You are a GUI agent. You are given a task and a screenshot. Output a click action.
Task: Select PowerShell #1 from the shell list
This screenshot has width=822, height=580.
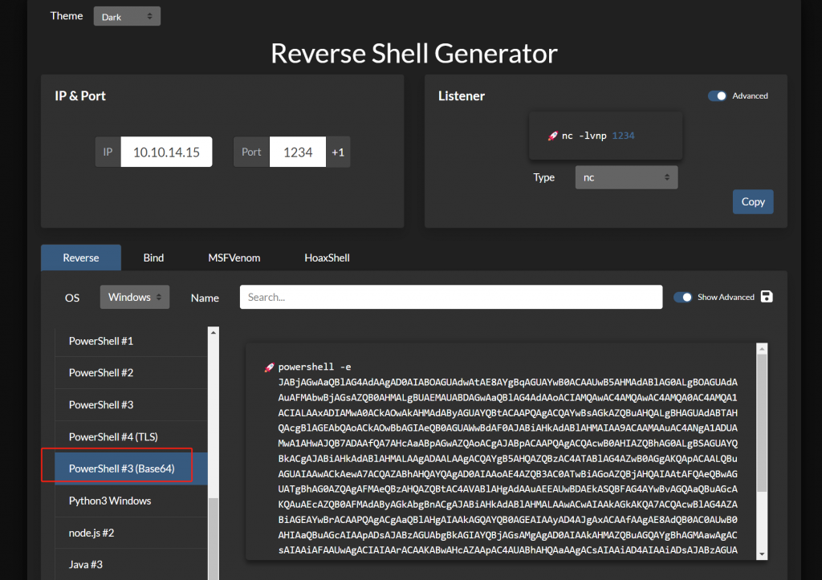coord(131,341)
